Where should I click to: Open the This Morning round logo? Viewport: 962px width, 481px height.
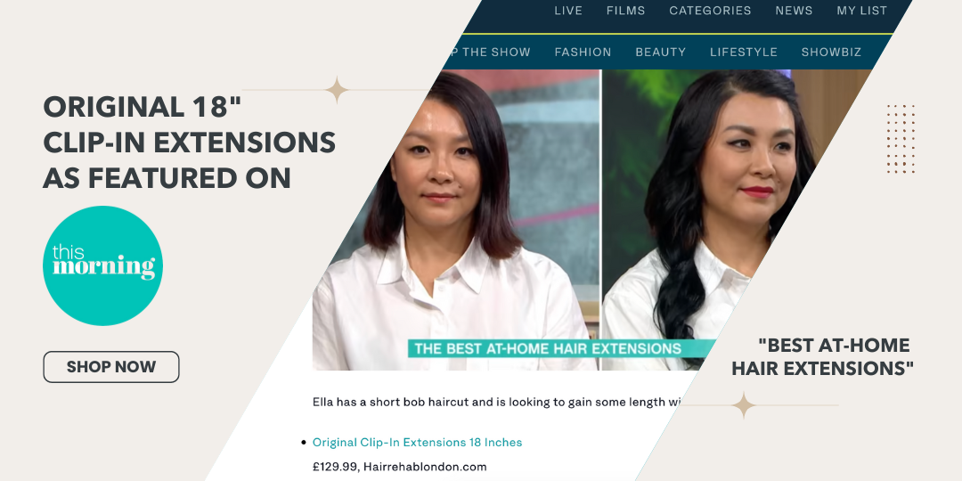click(x=102, y=265)
